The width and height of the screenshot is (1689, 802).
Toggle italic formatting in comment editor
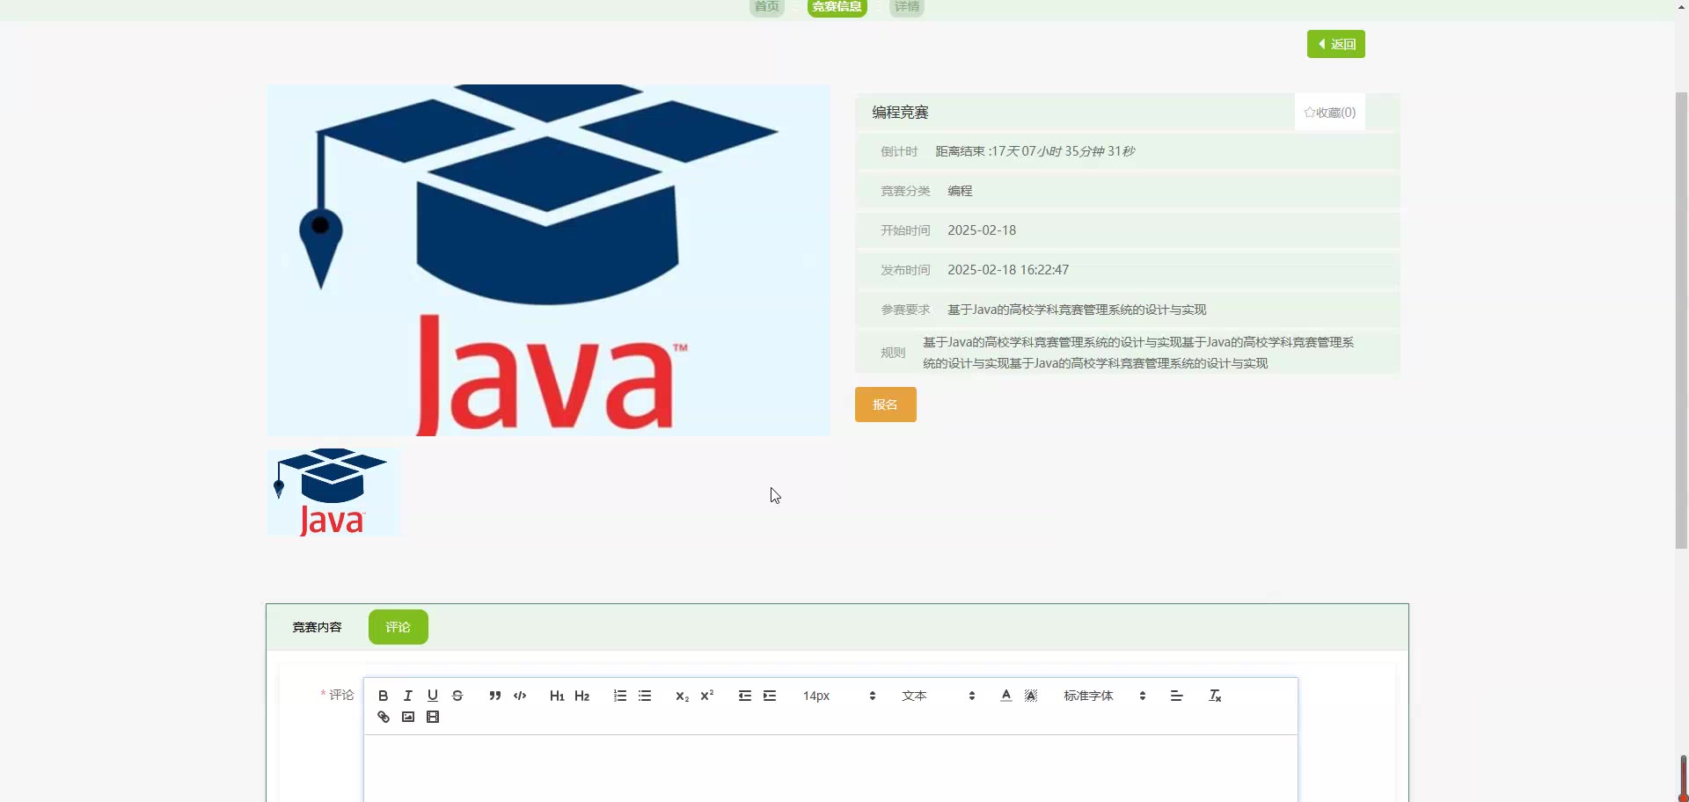407,696
